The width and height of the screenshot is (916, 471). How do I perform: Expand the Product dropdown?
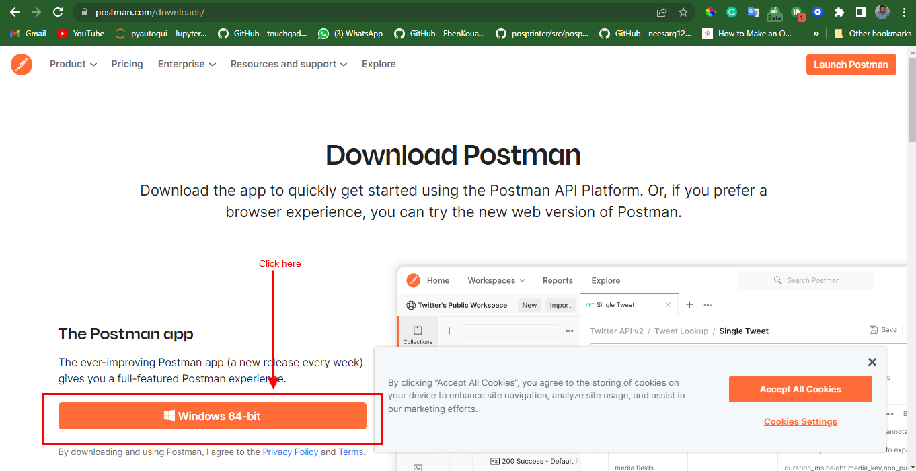(x=73, y=64)
